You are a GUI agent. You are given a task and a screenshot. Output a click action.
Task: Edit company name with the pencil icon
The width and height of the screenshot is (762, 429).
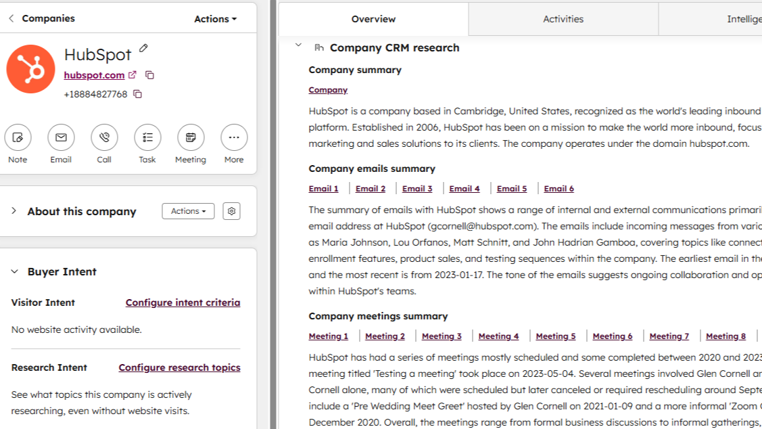point(143,49)
